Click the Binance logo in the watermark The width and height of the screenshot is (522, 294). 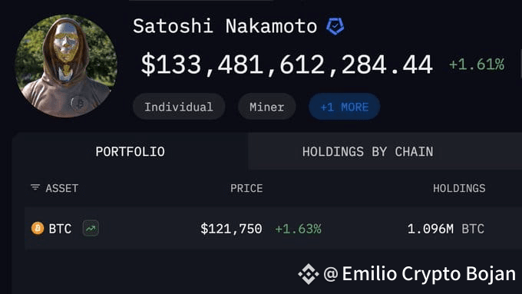coord(309,274)
